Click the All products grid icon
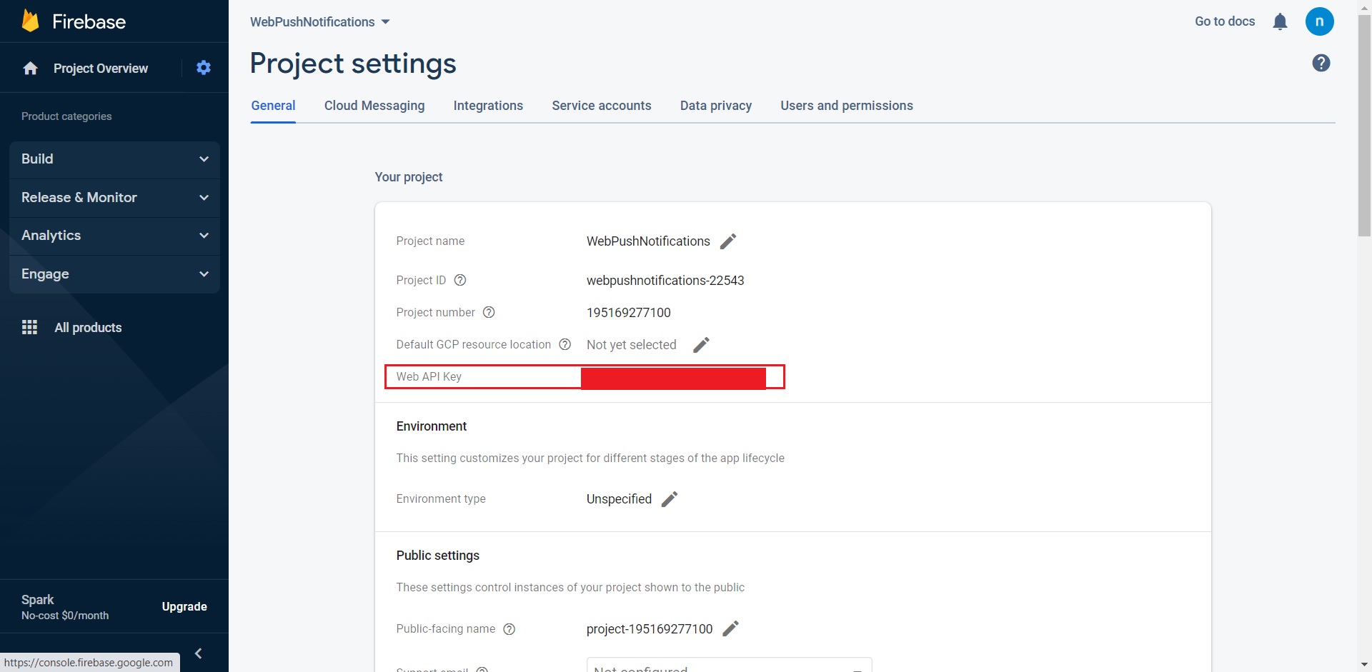 coord(29,327)
